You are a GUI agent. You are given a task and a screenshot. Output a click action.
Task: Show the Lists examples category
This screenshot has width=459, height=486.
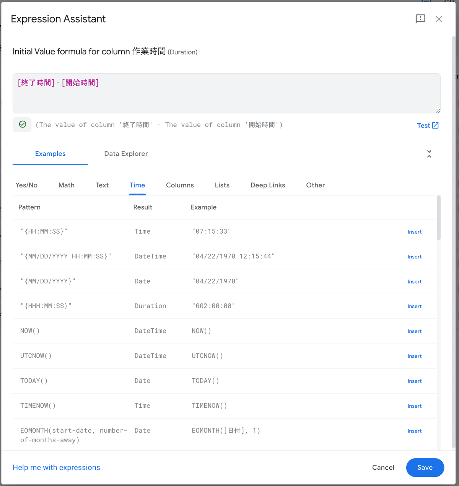[222, 185]
